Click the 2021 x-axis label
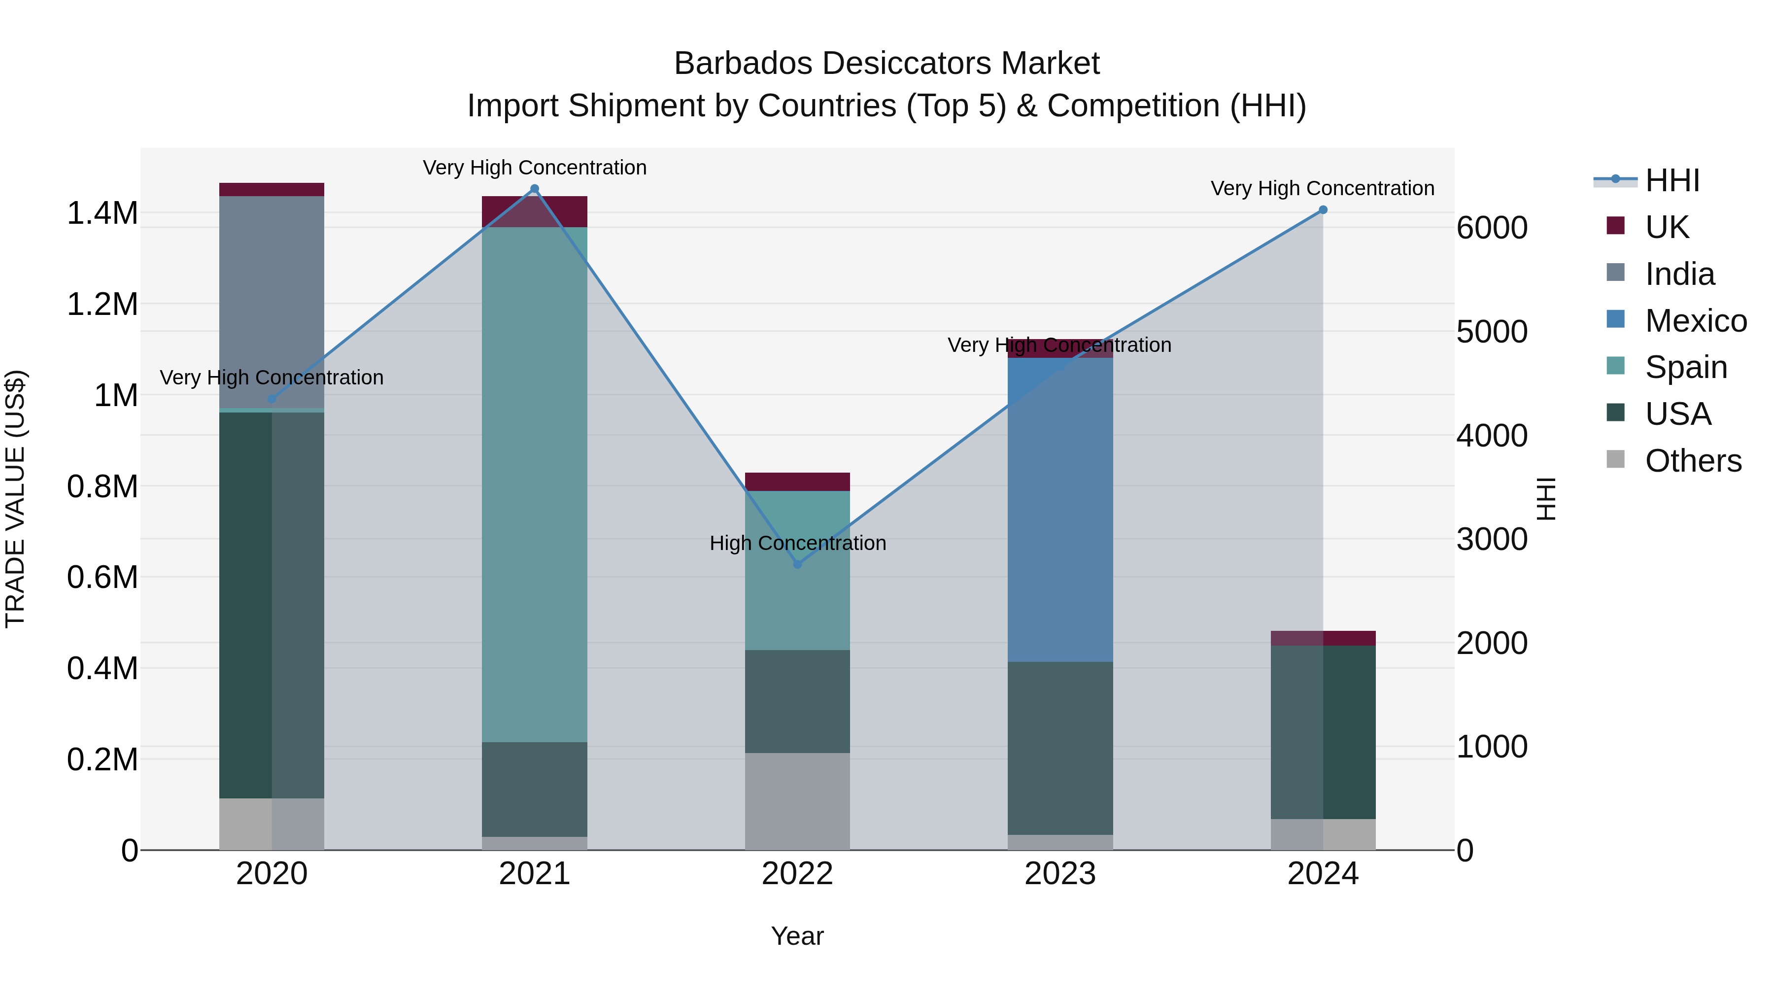Viewport: 1774px width, 998px height. pyautogui.click(x=534, y=874)
